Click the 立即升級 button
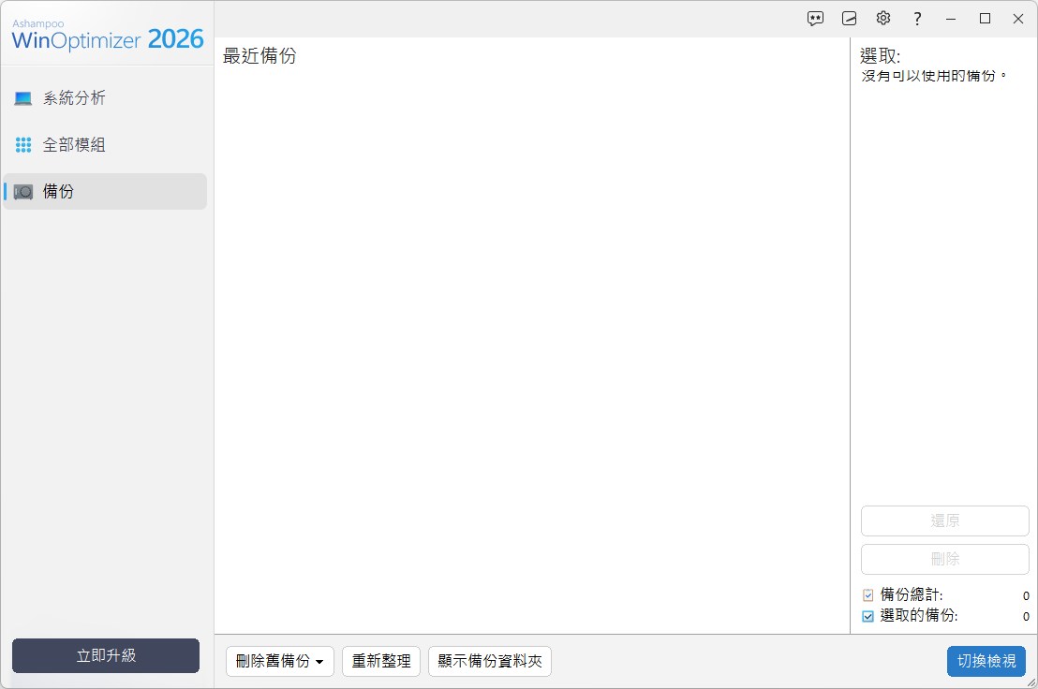 [106, 655]
